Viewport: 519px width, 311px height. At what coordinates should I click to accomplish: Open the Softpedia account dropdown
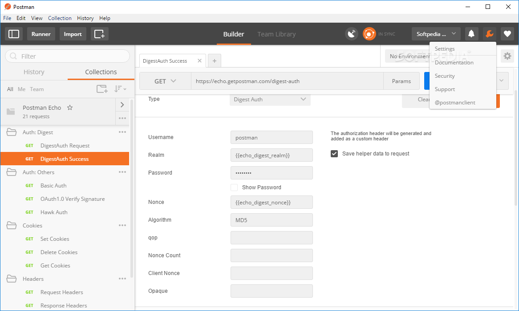tap(436, 34)
